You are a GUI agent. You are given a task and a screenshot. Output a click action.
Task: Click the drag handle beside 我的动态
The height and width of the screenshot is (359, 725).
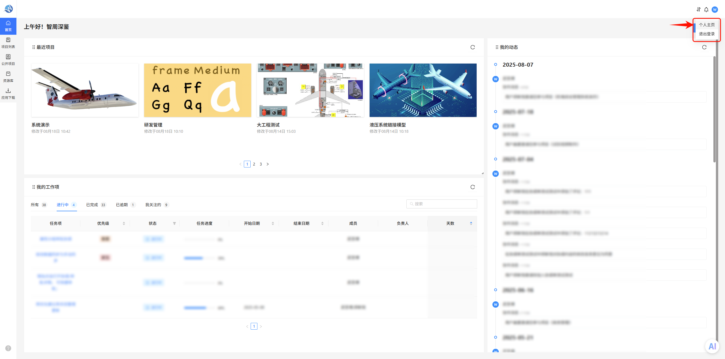click(497, 47)
